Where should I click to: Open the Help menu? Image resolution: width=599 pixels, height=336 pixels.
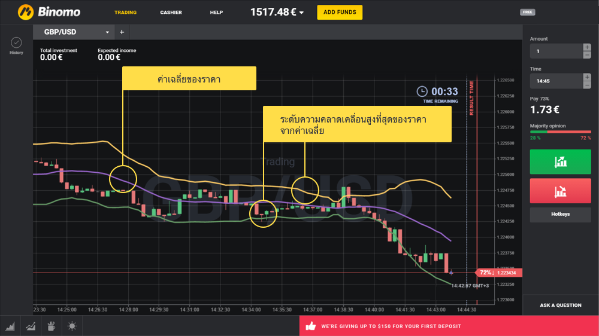click(216, 13)
